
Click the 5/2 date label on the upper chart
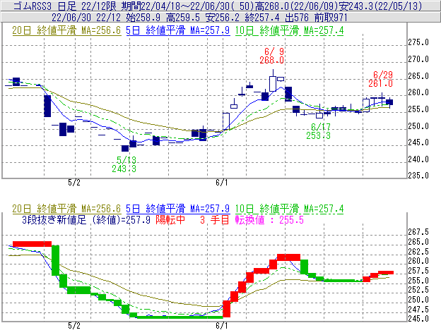tap(74, 183)
